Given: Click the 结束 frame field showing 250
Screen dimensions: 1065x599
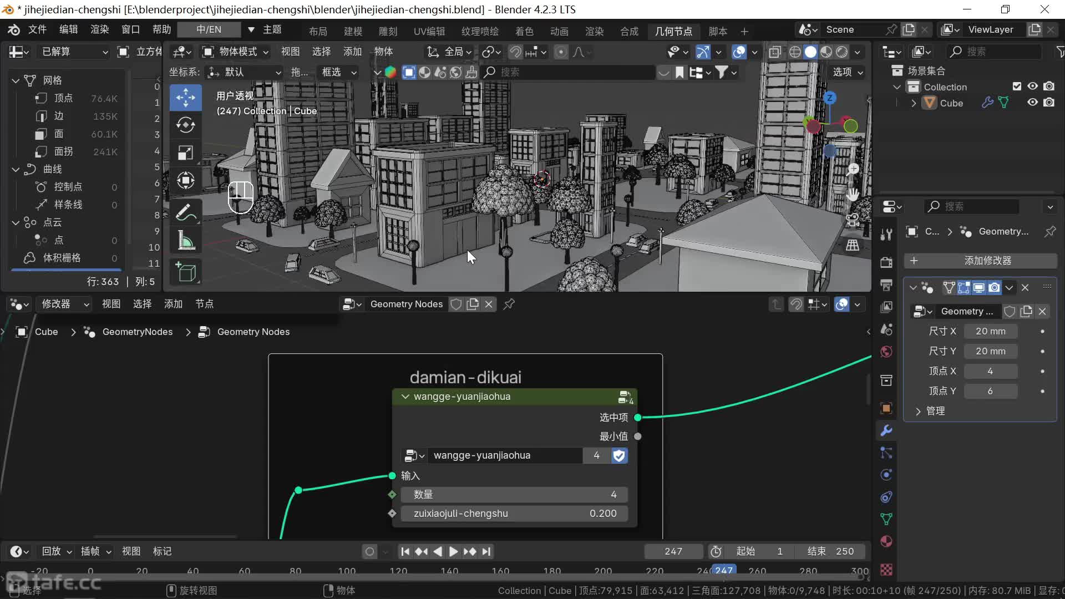Looking at the screenshot, I should coord(830,551).
